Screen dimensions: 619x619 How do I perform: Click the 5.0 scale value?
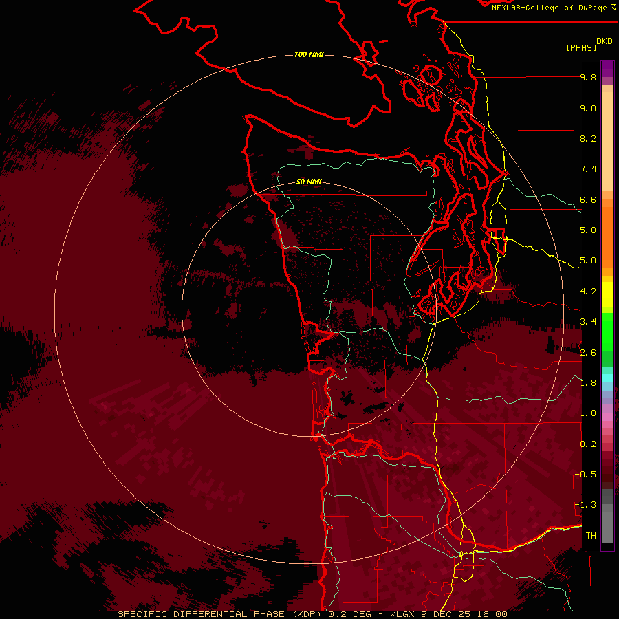click(x=588, y=261)
